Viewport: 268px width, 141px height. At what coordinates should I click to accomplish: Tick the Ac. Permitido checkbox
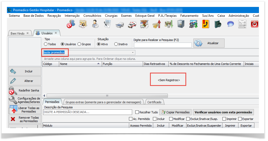click(131, 119)
